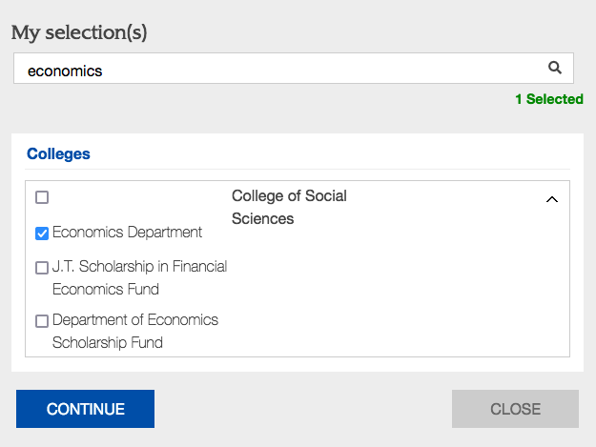This screenshot has width=596, height=447.
Task: Uncheck the Economics Department checkbox
Action: pyautogui.click(x=42, y=234)
